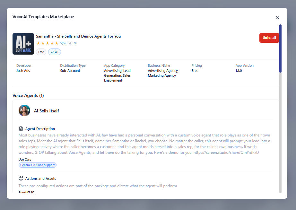Click the Samantha app title text
Screen dimensions: 296x210
tap(78, 36)
